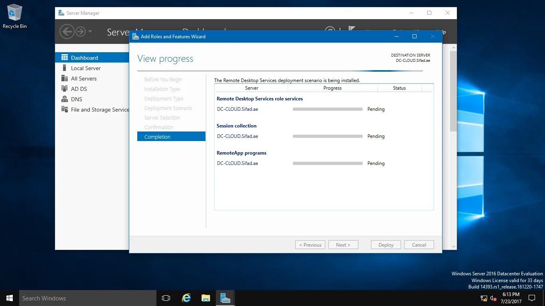Click the Search Windows box
This screenshot has height=306, width=545.
[x=88, y=298]
